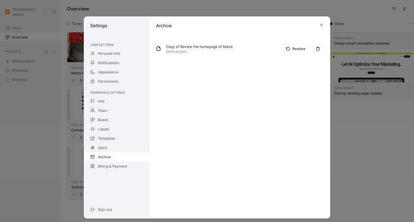The height and width of the screenshot is (222, 414).
Task: Sign out of the account
Action: (x=105, y=210)
